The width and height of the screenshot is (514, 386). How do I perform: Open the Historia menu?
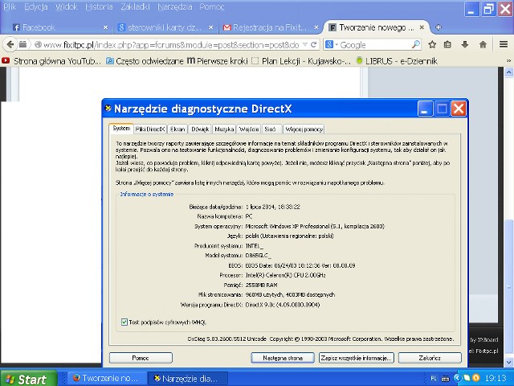point(99,6)
